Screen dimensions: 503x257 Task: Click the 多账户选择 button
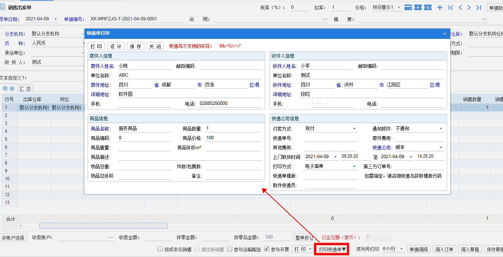pyautogui.click(x=13, y=238)
